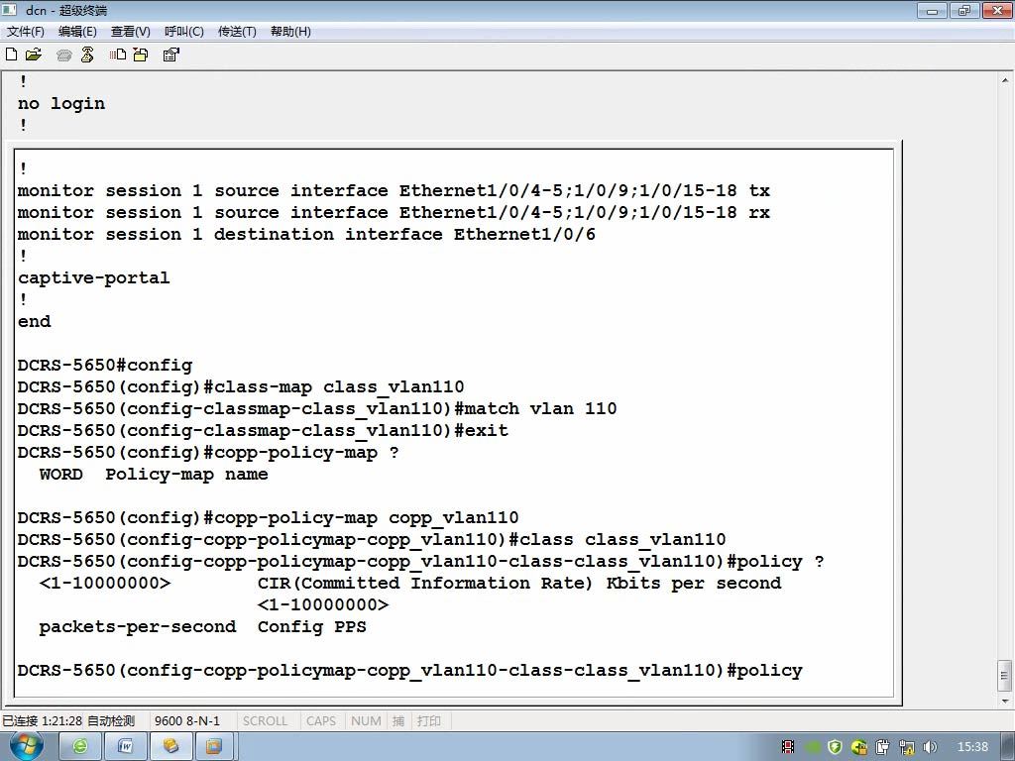Click the power plug tray icon
The width and height of the screenshot is (1015, 761).
pyautogui.click(x=883, y=747)
